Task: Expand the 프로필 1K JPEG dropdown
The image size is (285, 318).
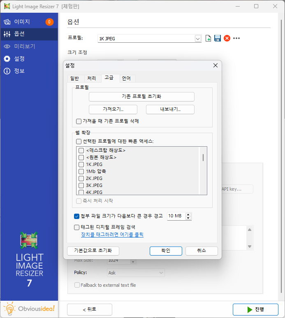Action: click(198, 39)
